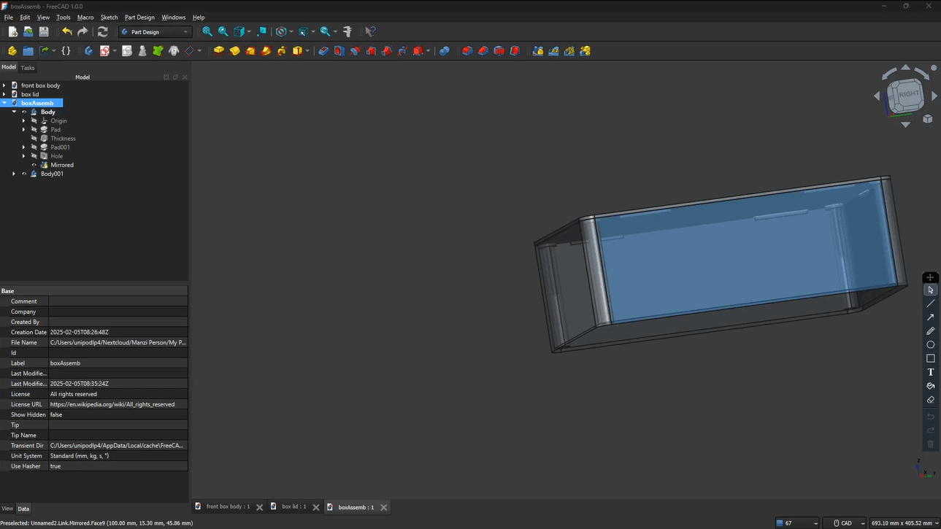
Task: Undo the last action
Action: click(x=67, y=32)
